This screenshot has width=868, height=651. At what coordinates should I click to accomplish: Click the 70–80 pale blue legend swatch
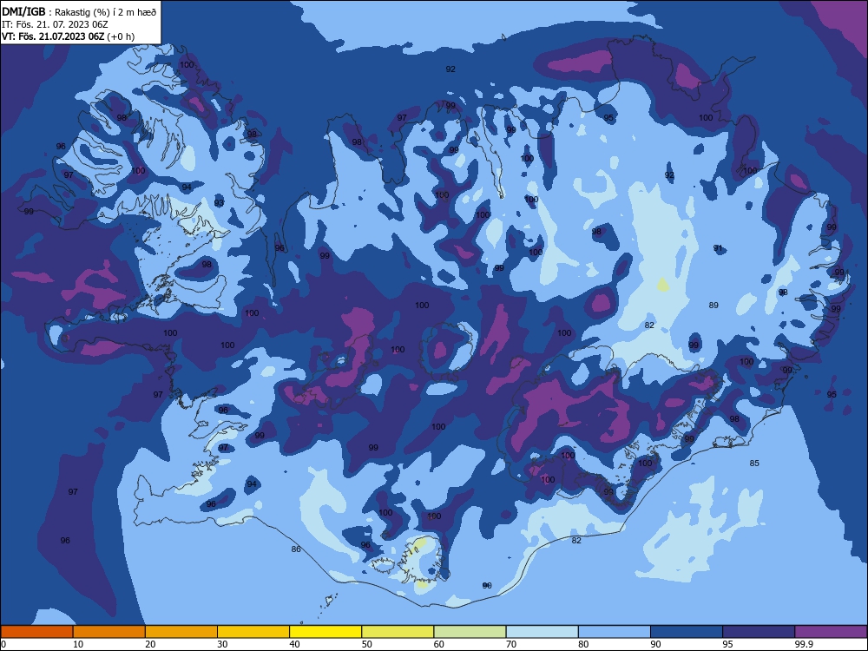[x=542, y=632]
